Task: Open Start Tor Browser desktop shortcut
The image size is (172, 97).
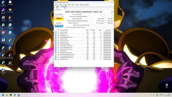Action: coord(3,11)
